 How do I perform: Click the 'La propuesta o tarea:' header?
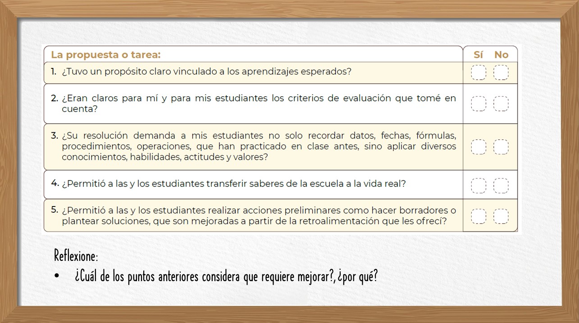(x=106, y=55)
